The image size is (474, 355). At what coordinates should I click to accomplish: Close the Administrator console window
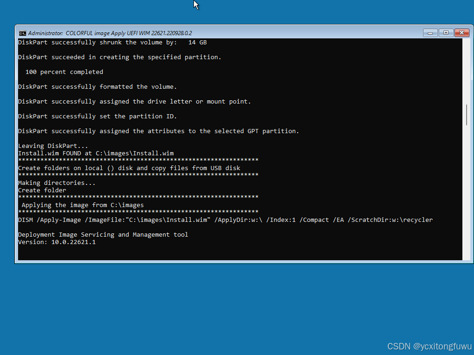coord(462,33)
